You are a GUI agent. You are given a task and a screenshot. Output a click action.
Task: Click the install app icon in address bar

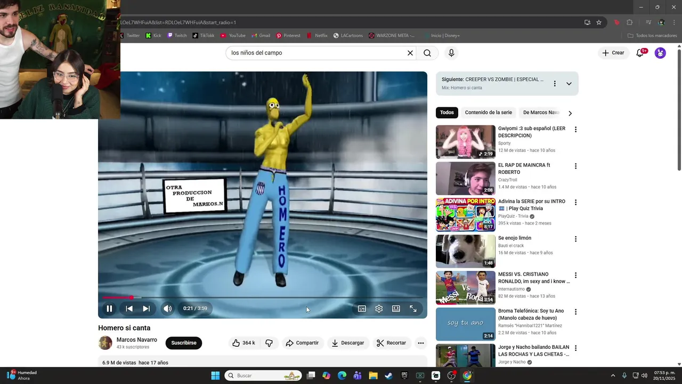point(587,22)
